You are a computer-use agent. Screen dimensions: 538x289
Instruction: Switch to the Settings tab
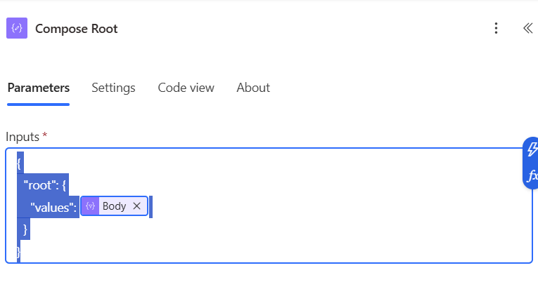point(113,88)
